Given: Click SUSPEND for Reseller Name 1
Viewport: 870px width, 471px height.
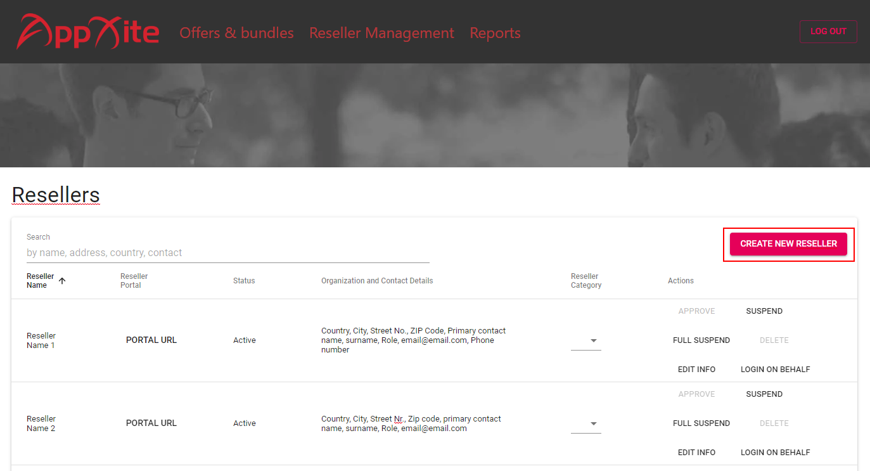Looking at the screenshot, I should pos(764,311).
